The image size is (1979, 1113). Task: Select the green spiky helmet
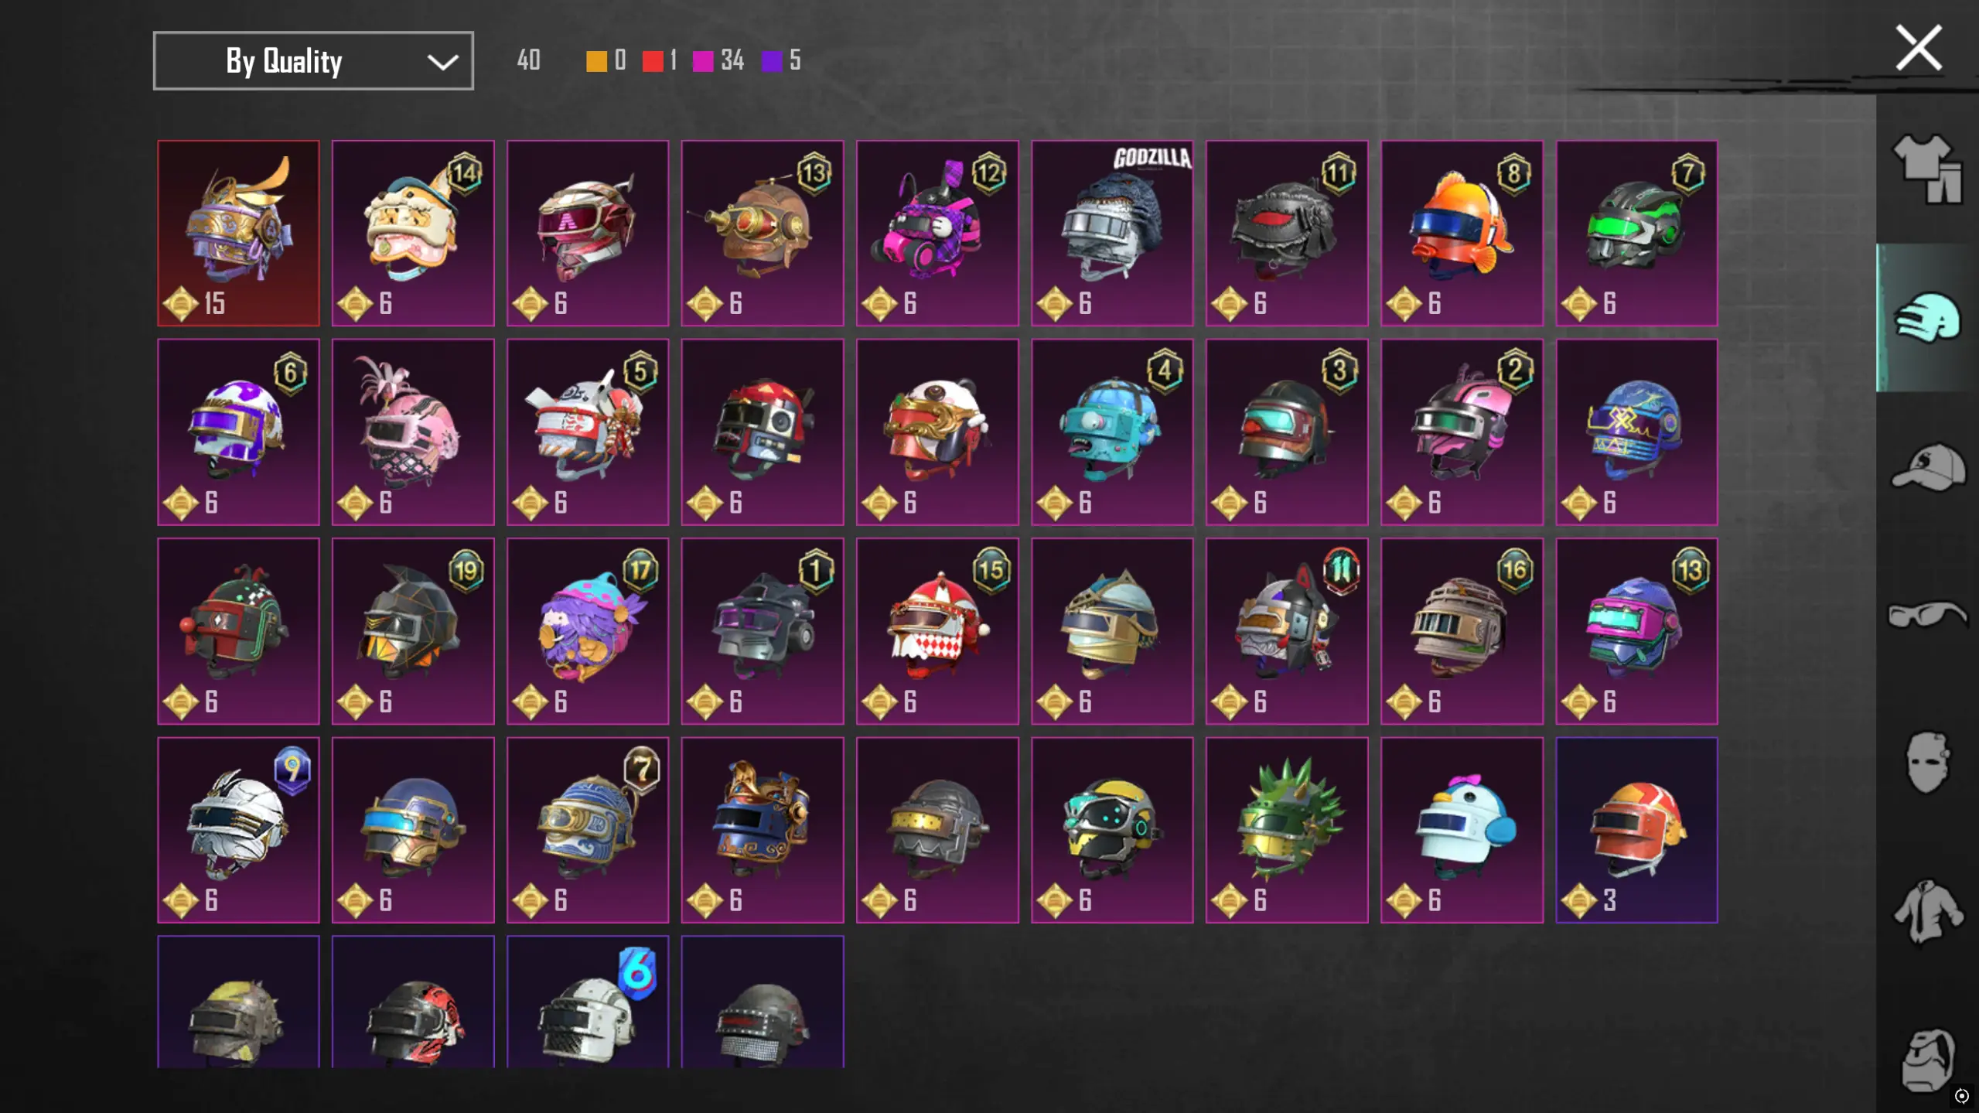1287,830
